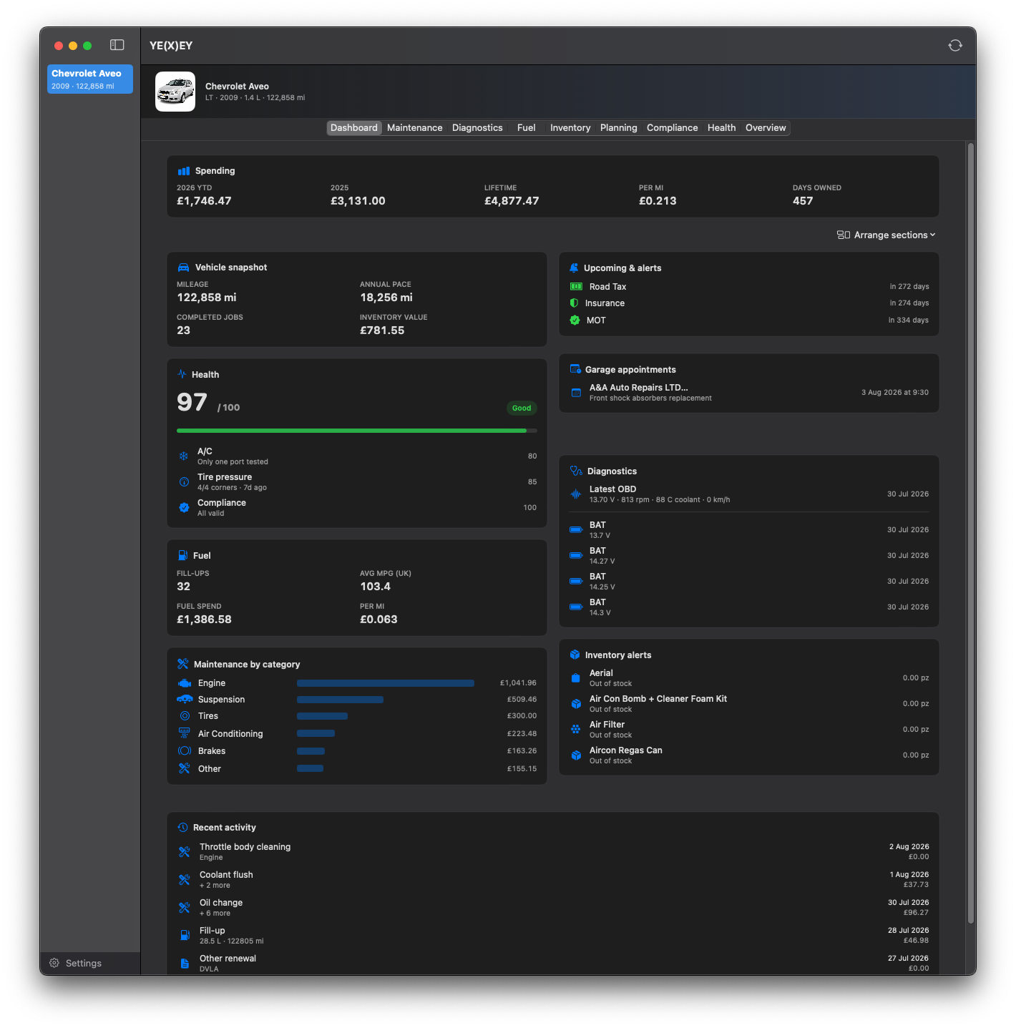Screen dimensions: 1016x1028
Task: Click the Tire pressure gauge icon
Action: [184, 481]
